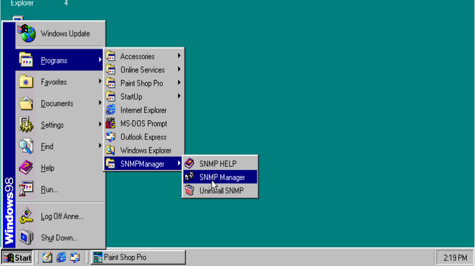Click the Internet Explorer menu icon
Viewport: 475px width, 266px height.
[x=111, y=110]
